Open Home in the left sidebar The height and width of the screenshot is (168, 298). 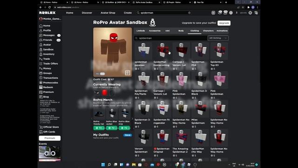(45, 26)
